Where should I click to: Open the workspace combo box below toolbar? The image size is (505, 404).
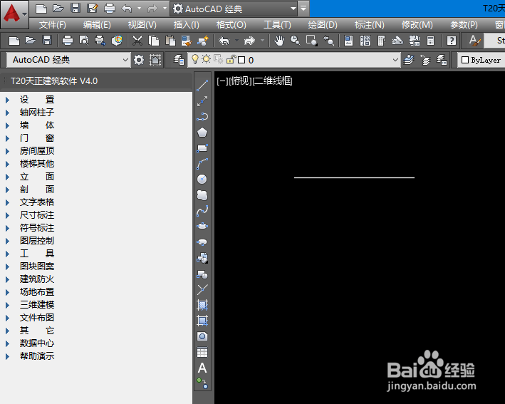coord(68,60)
